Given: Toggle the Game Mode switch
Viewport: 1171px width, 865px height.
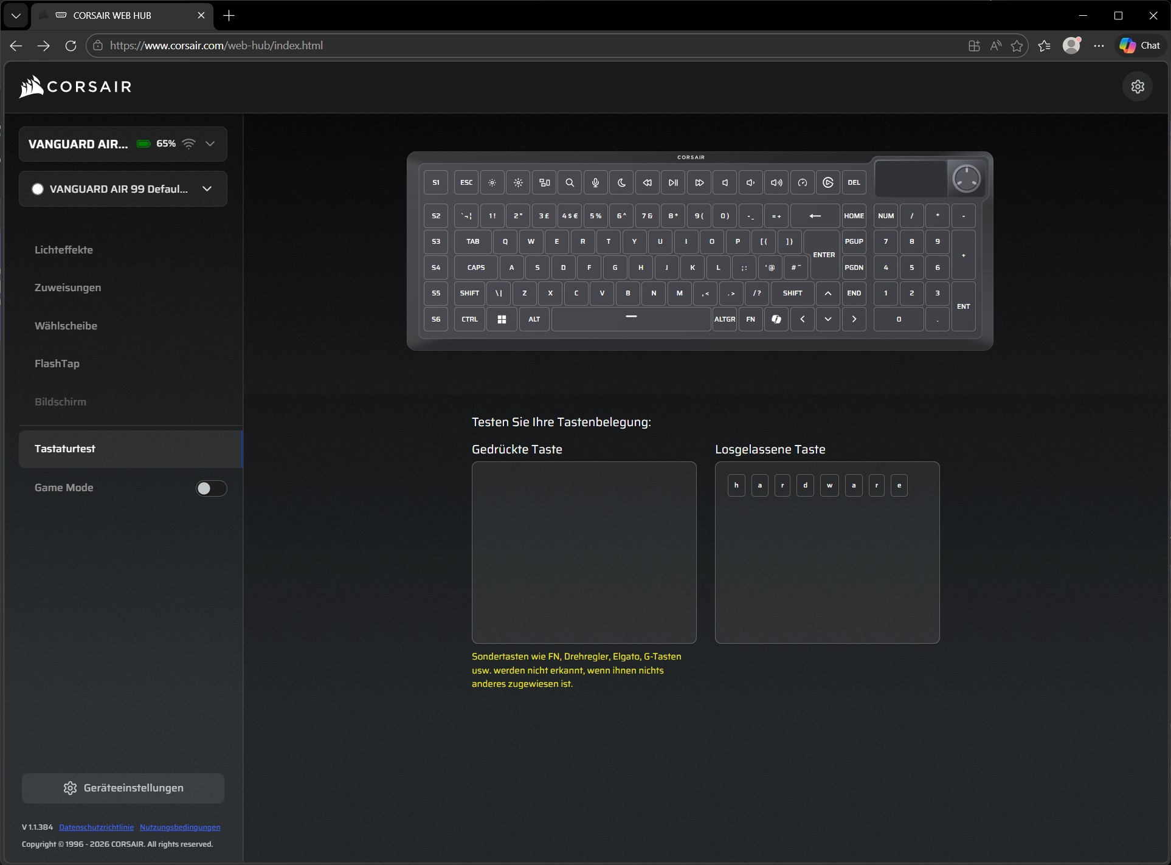Looking at the screenshot, I should click(211, 488).
